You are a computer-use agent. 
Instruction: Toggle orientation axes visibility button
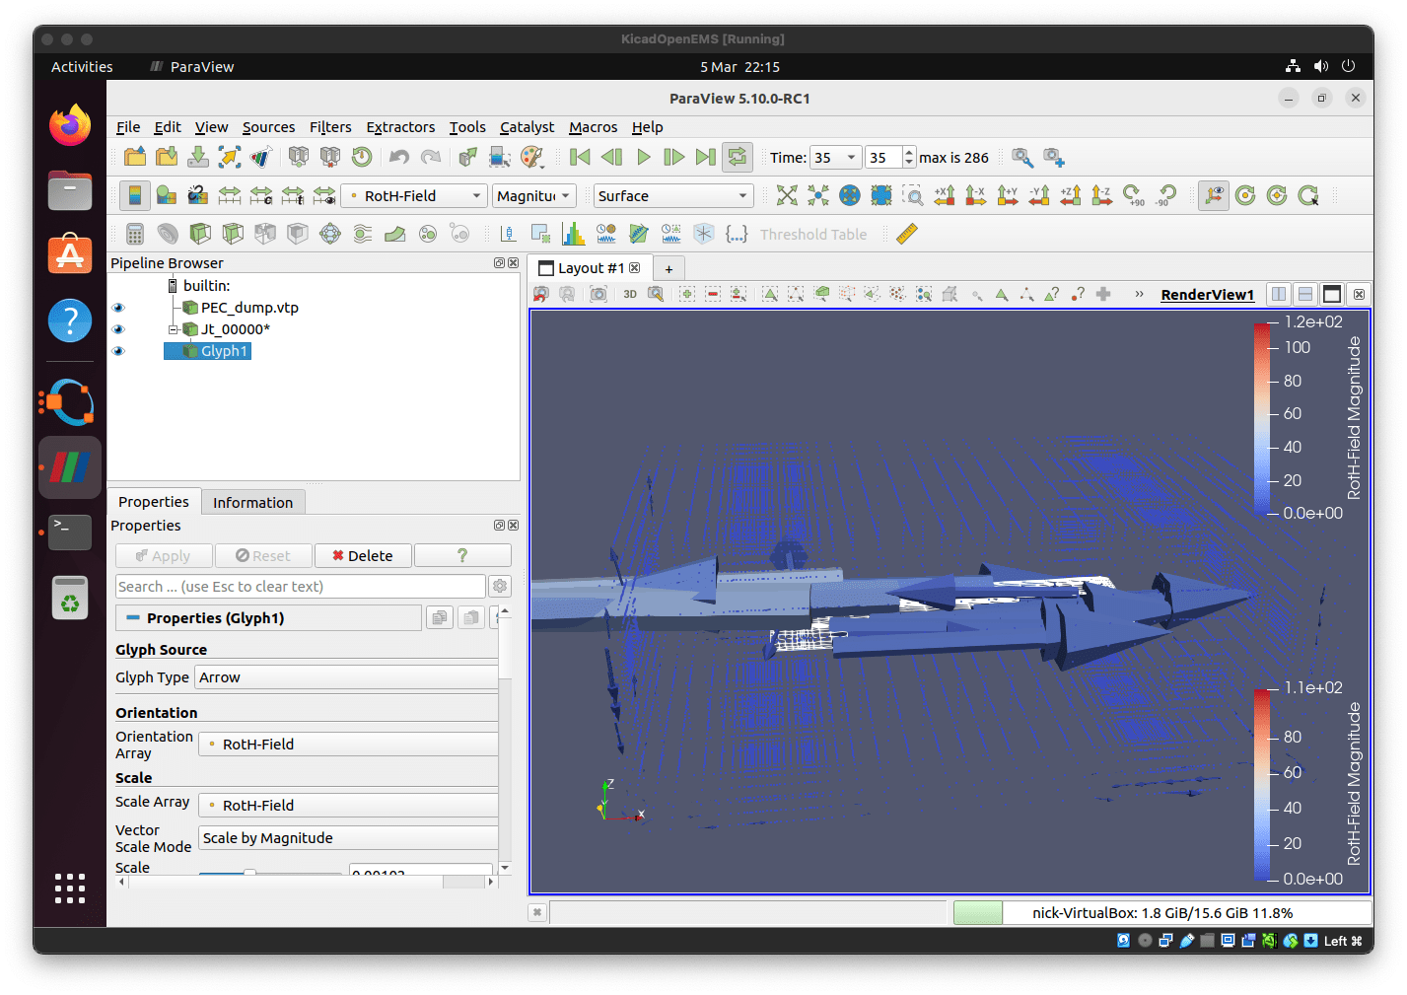pos(1214,195)
